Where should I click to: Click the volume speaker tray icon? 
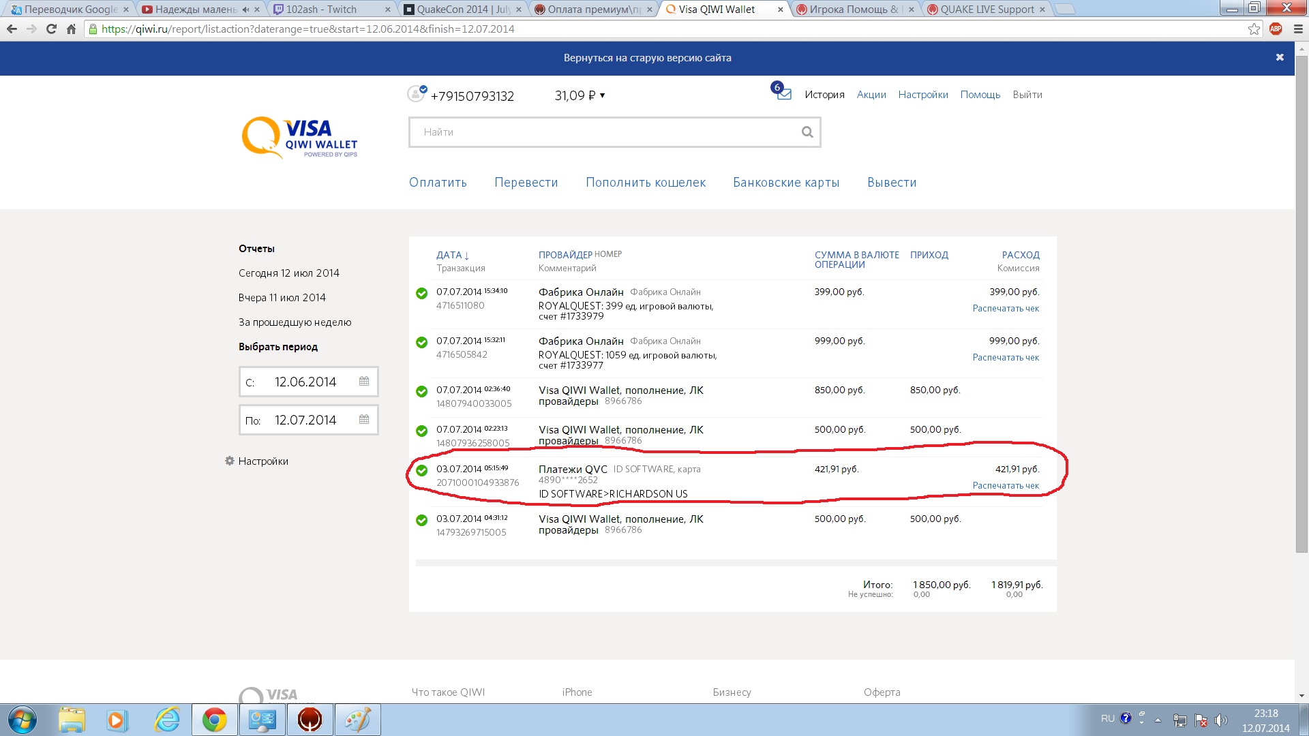click(x=1221, y=720)
